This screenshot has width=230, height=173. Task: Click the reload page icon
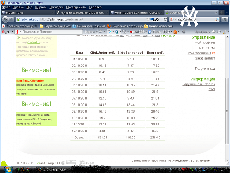click(x=165, y=19)
